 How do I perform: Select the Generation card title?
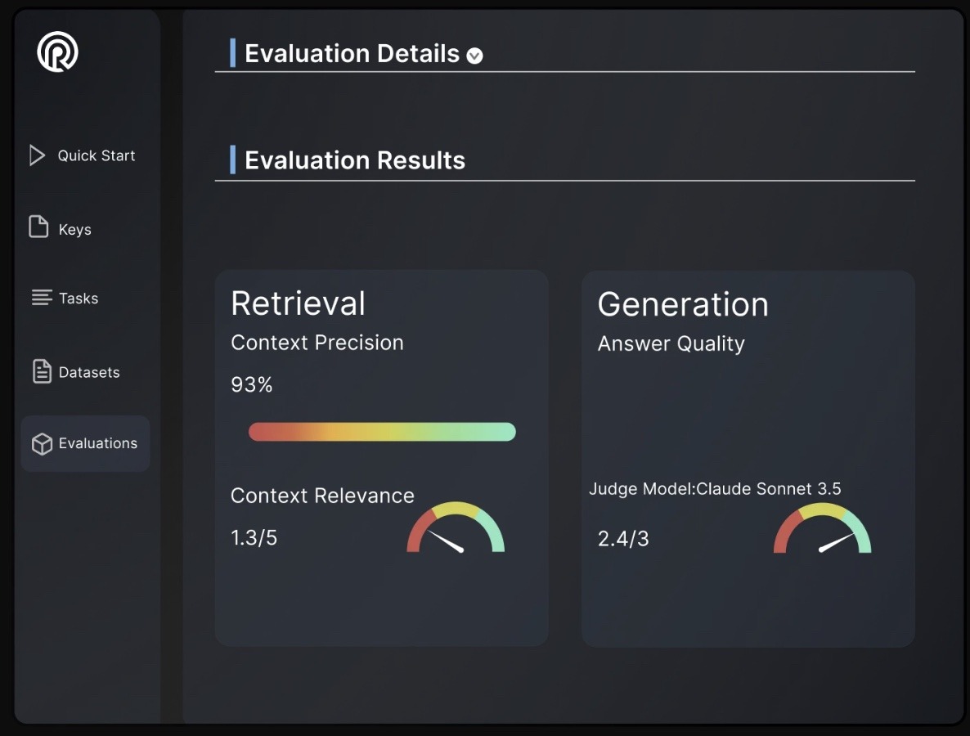coord(683,304)
